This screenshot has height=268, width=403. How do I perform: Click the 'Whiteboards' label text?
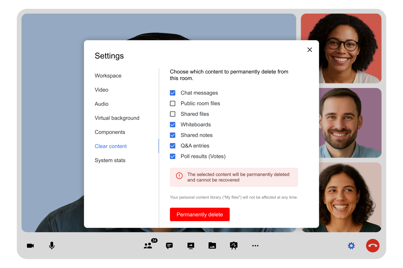[196, 125]
